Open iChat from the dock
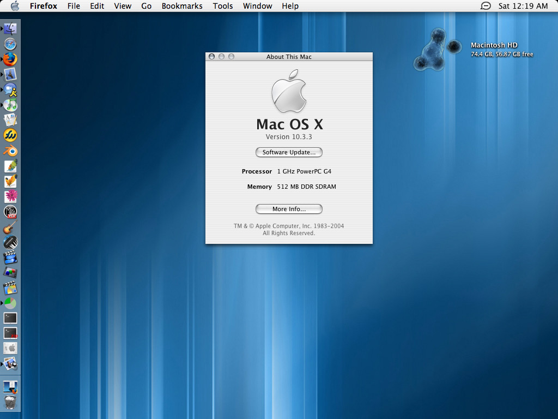558x419 pixels. point(10,90)
